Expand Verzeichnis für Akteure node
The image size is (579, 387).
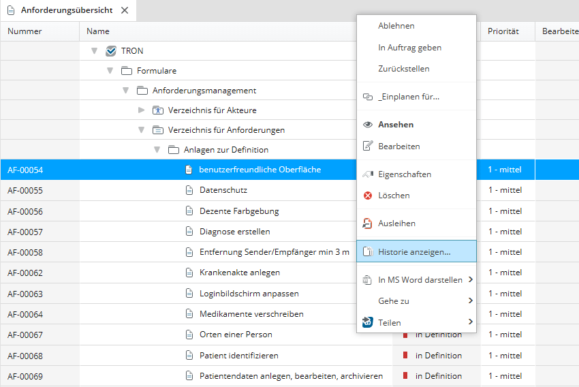(142, 110)
